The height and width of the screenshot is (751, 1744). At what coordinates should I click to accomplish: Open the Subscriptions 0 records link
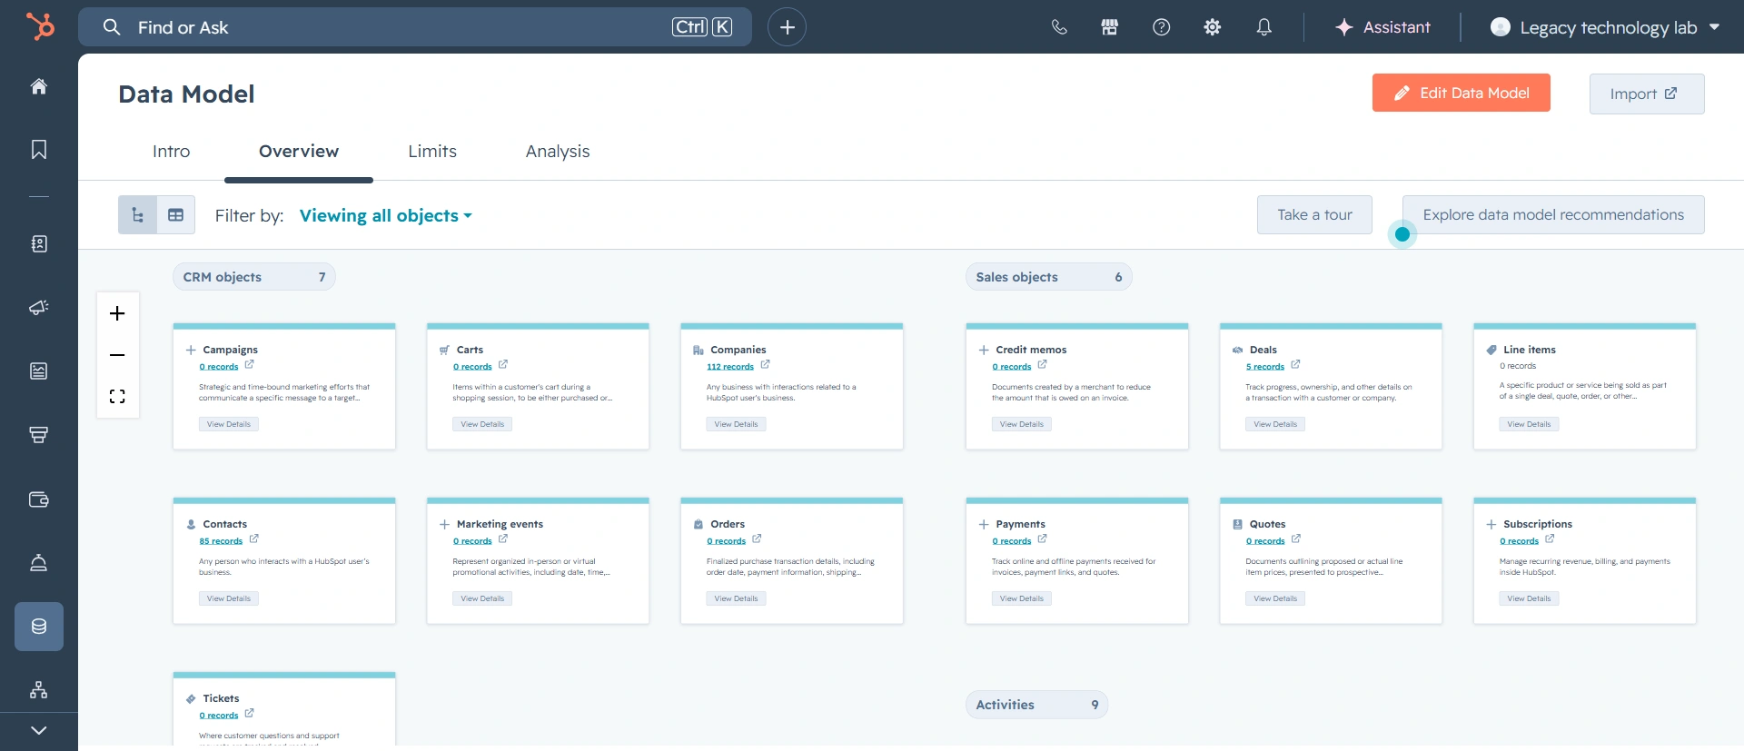click(1519, 541)
